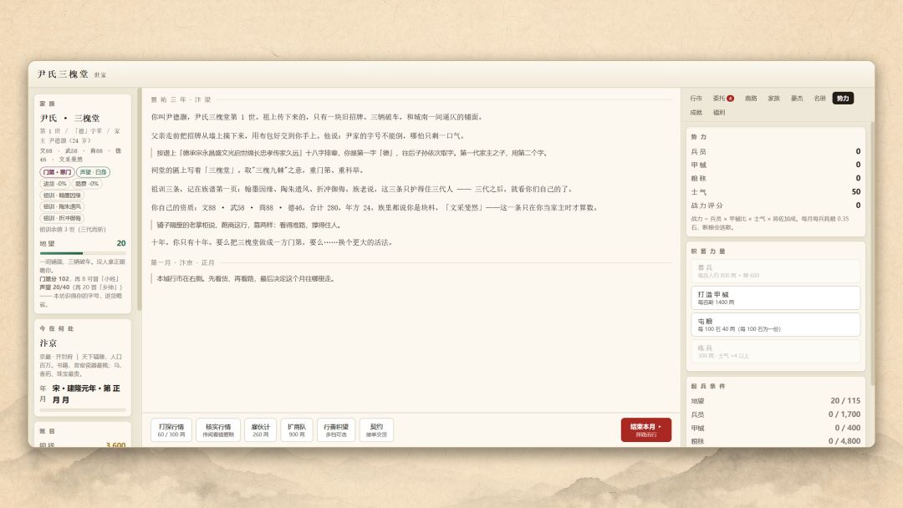Viewport: 903px width, 508px height.
Task: Switch to the 家族 tab
Action: [773, 99]
